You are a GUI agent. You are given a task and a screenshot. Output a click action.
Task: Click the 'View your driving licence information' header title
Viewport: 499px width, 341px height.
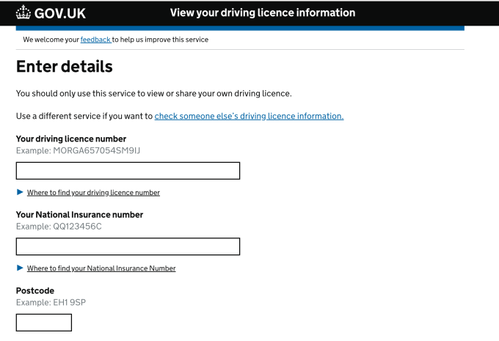[263, 12]
